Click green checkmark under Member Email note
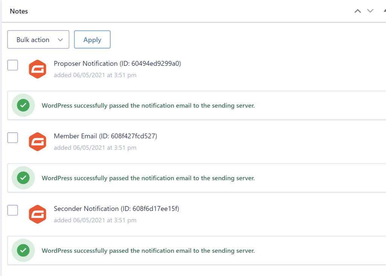 (23, 178)
